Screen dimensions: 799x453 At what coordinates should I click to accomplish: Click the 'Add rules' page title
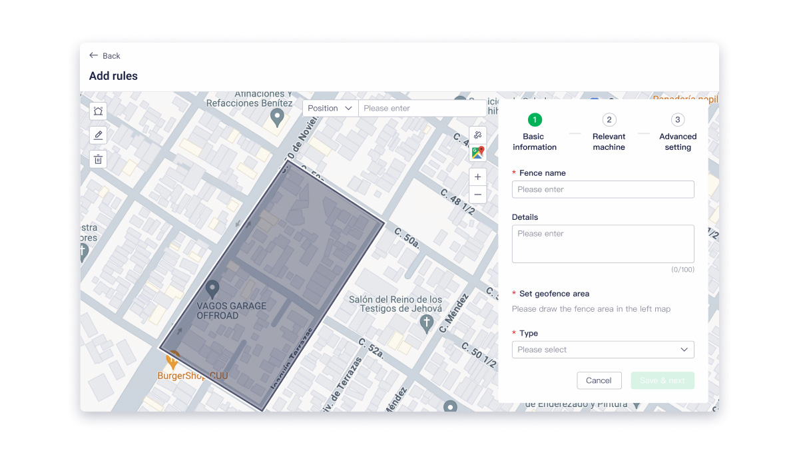click(x=113, y=76)
